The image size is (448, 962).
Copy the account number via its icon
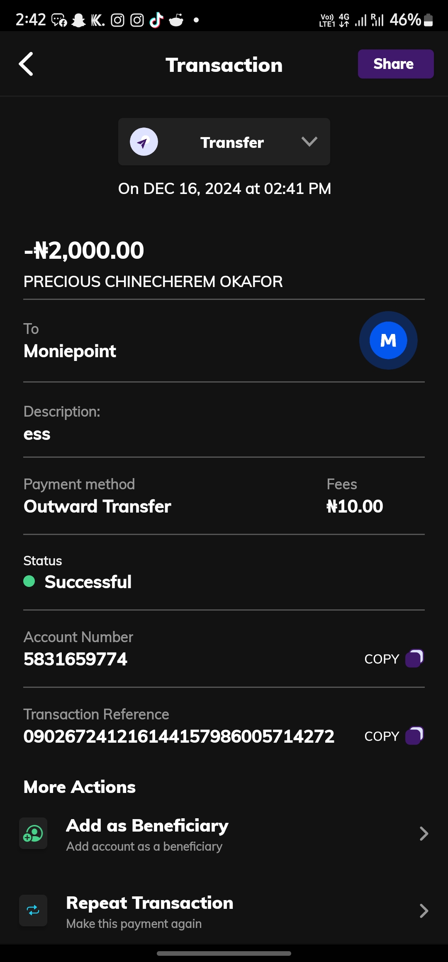[x=414, y=658]
